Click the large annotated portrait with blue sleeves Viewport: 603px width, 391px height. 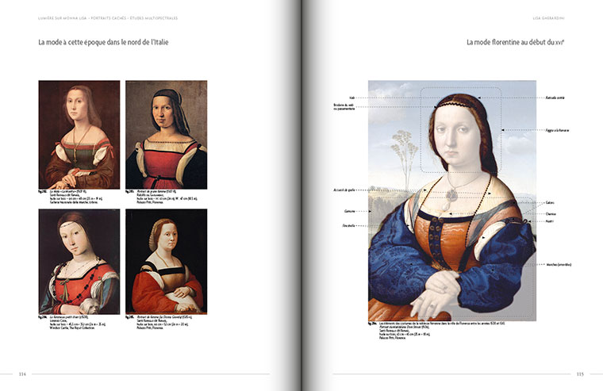tap(452, 201)
